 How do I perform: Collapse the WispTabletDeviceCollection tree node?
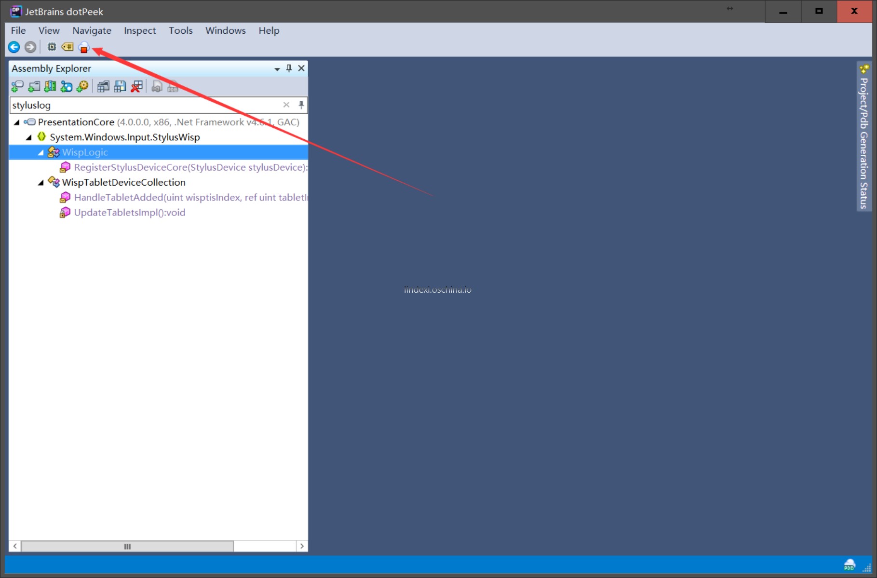pos(41,183)
